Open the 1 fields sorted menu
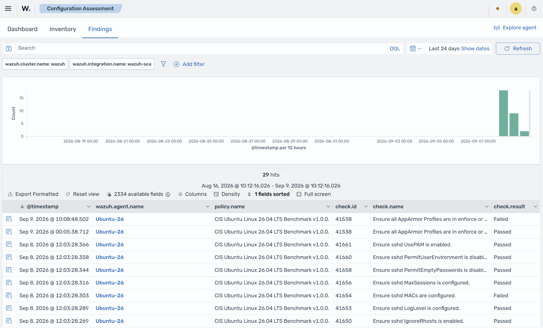The width and height of the screenshot is (543, 328). pyautogui.click(x=268, y=194)
